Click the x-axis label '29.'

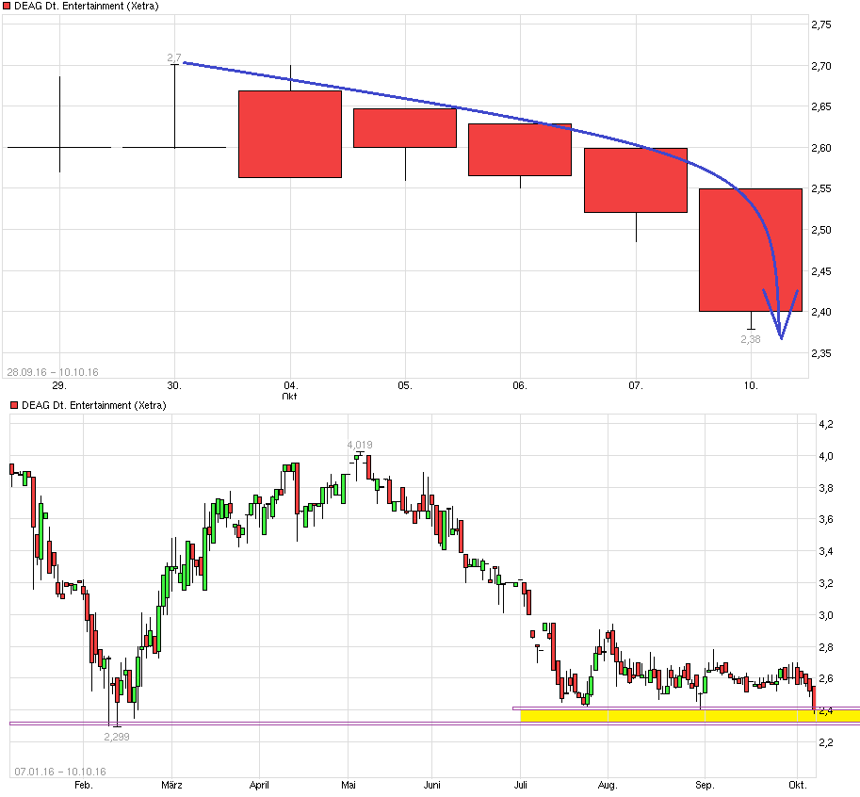click(x=59, y=385)
